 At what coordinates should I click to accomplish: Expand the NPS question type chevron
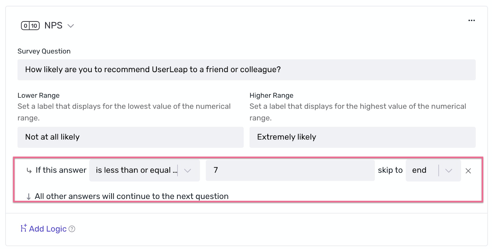(71, 26)
